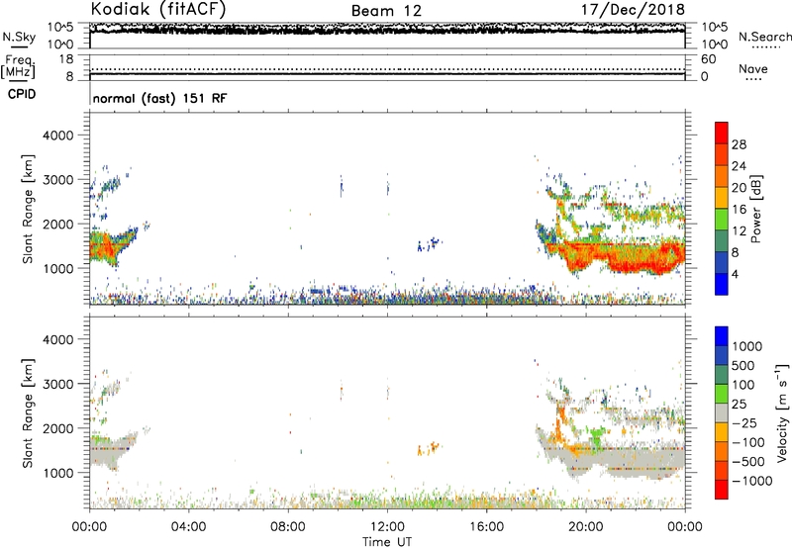Click the 'Nave' legend label

pyautogui.click(x=753, y=68)
